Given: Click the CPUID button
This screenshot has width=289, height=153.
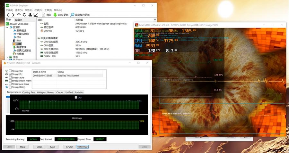Looking at the screenshot, I should (69, 147).
